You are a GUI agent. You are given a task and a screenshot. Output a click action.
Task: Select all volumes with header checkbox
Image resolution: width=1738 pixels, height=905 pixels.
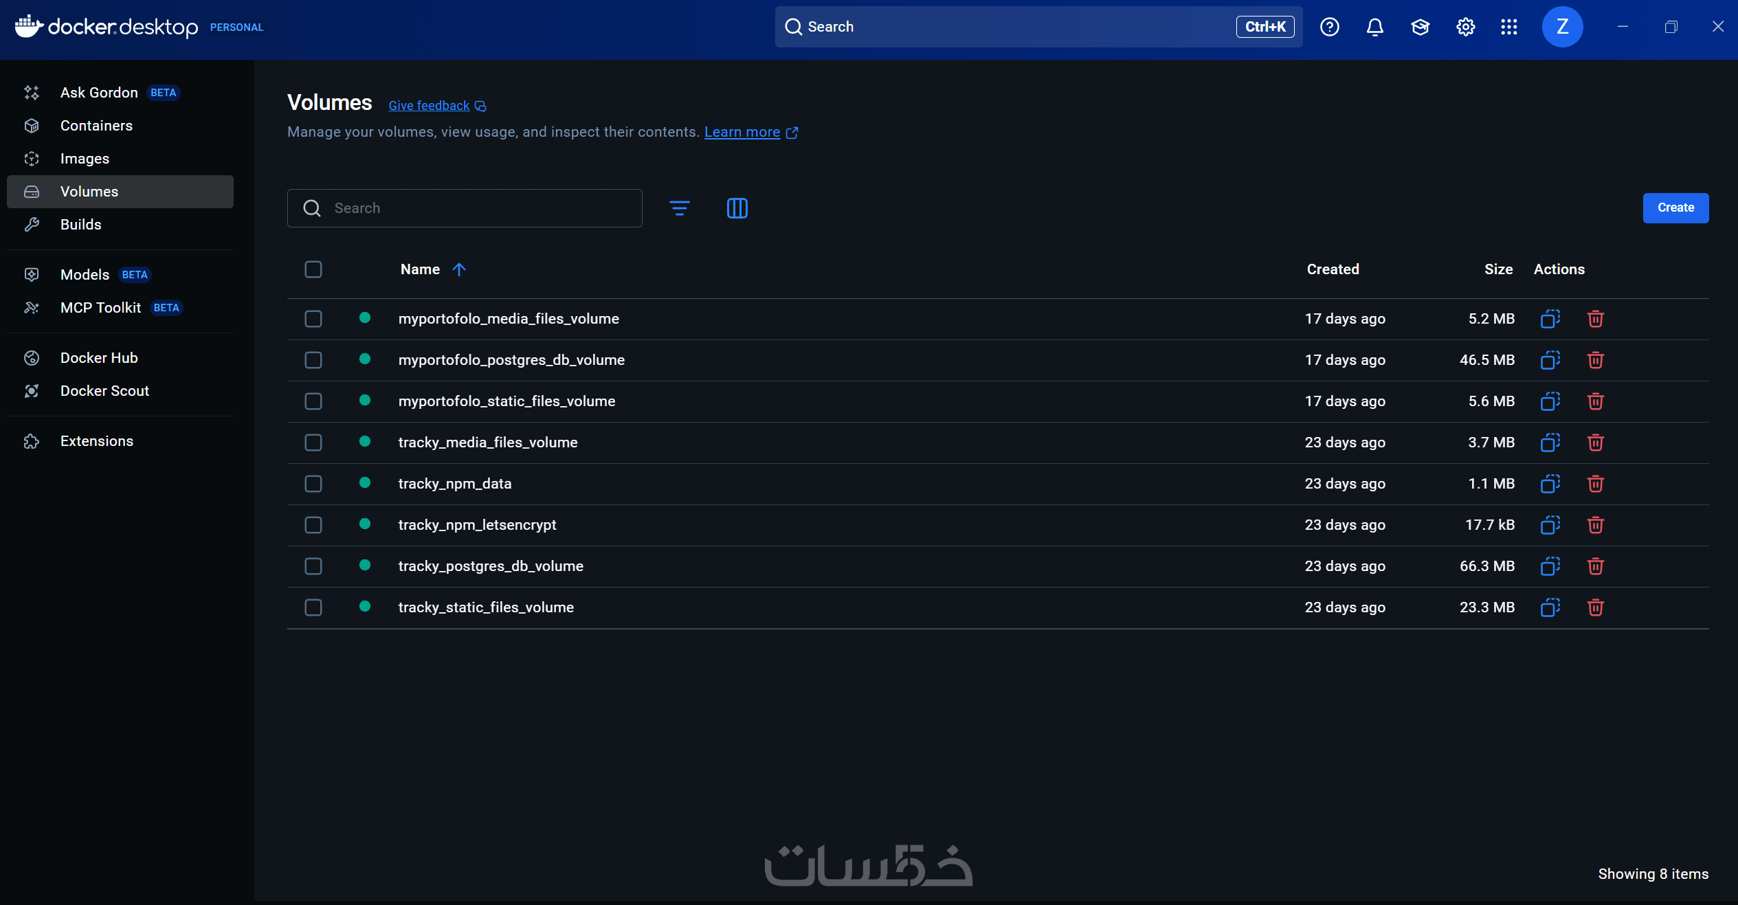click(x=313, y=269)
